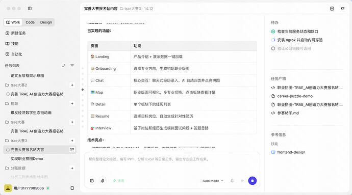Click the panel icon beside the username
Screen dimensions: 352x195
(72, 188)
